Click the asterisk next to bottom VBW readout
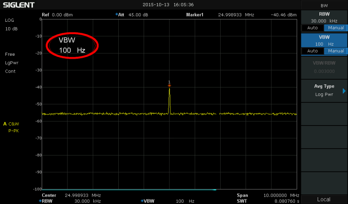348x204 pixels. 142,201
